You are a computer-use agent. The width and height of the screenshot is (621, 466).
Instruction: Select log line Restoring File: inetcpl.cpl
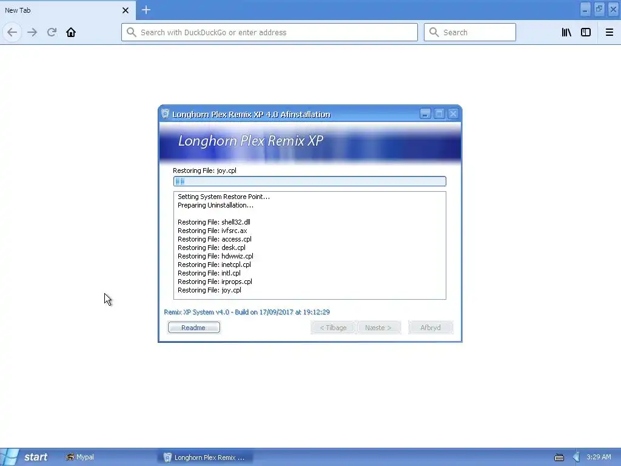pyautogui.click(x=214, y=265)
